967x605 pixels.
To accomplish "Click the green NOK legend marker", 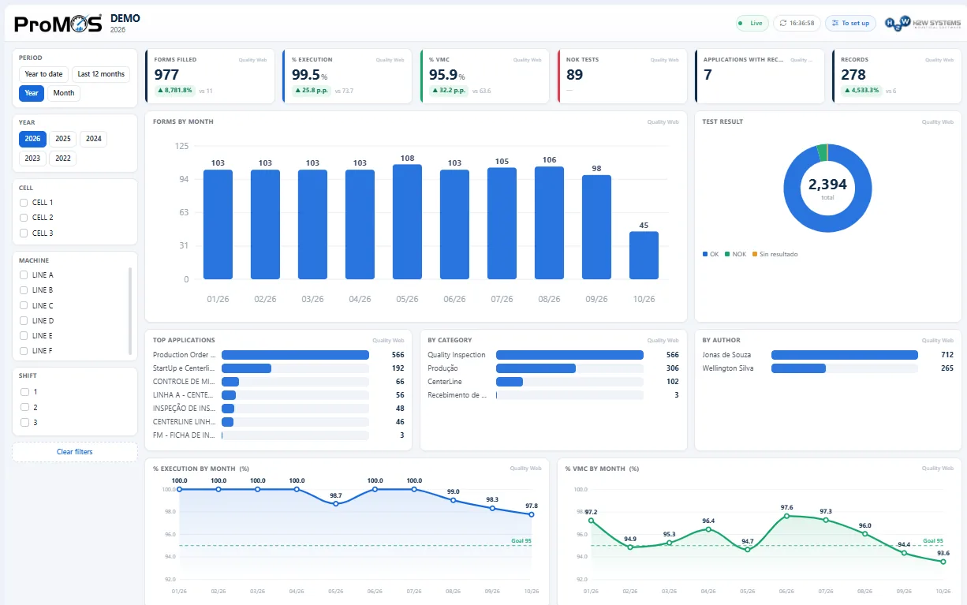I will 728,254.
